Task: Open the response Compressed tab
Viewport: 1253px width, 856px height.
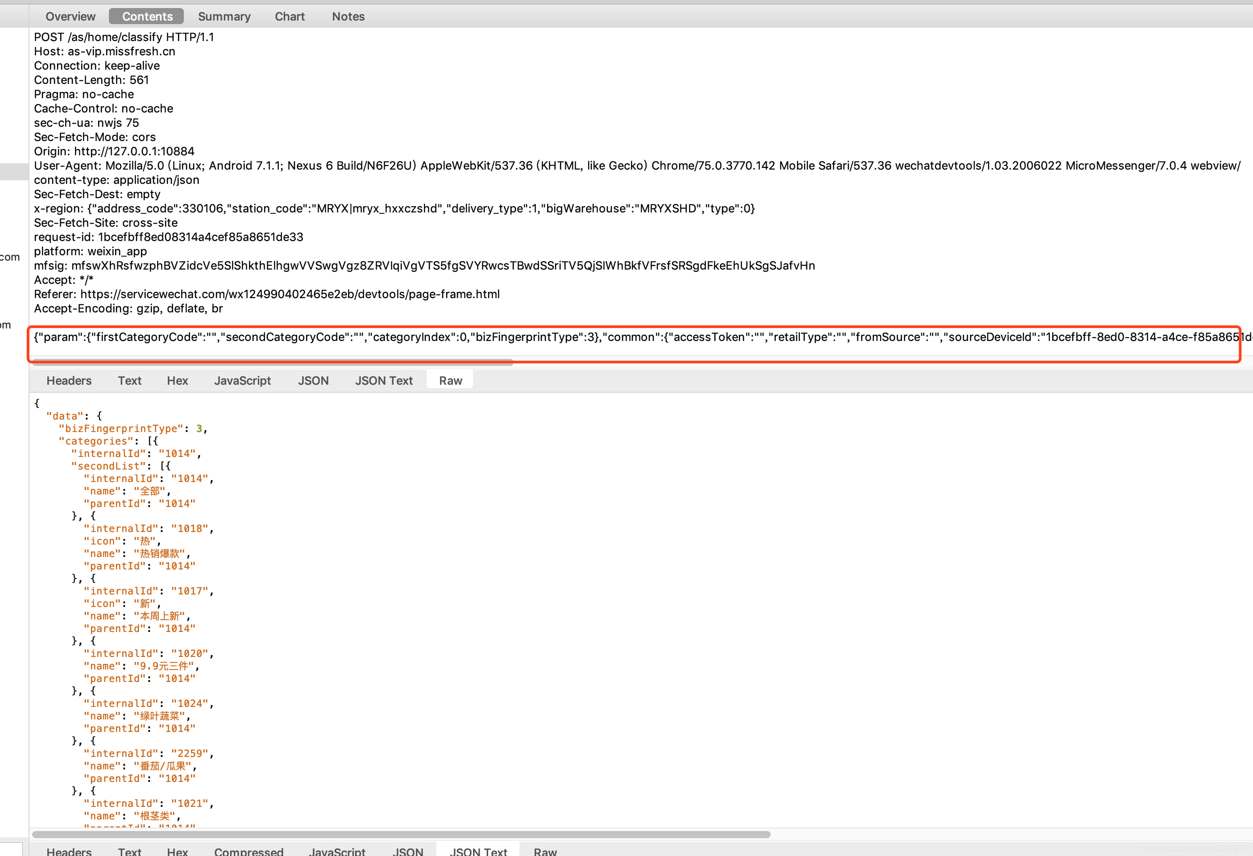Action: [x=249, y=851]
